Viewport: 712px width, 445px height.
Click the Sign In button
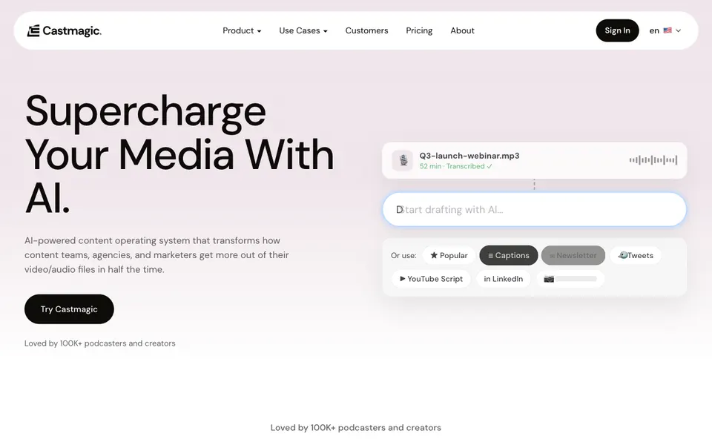tap(617, 30)
